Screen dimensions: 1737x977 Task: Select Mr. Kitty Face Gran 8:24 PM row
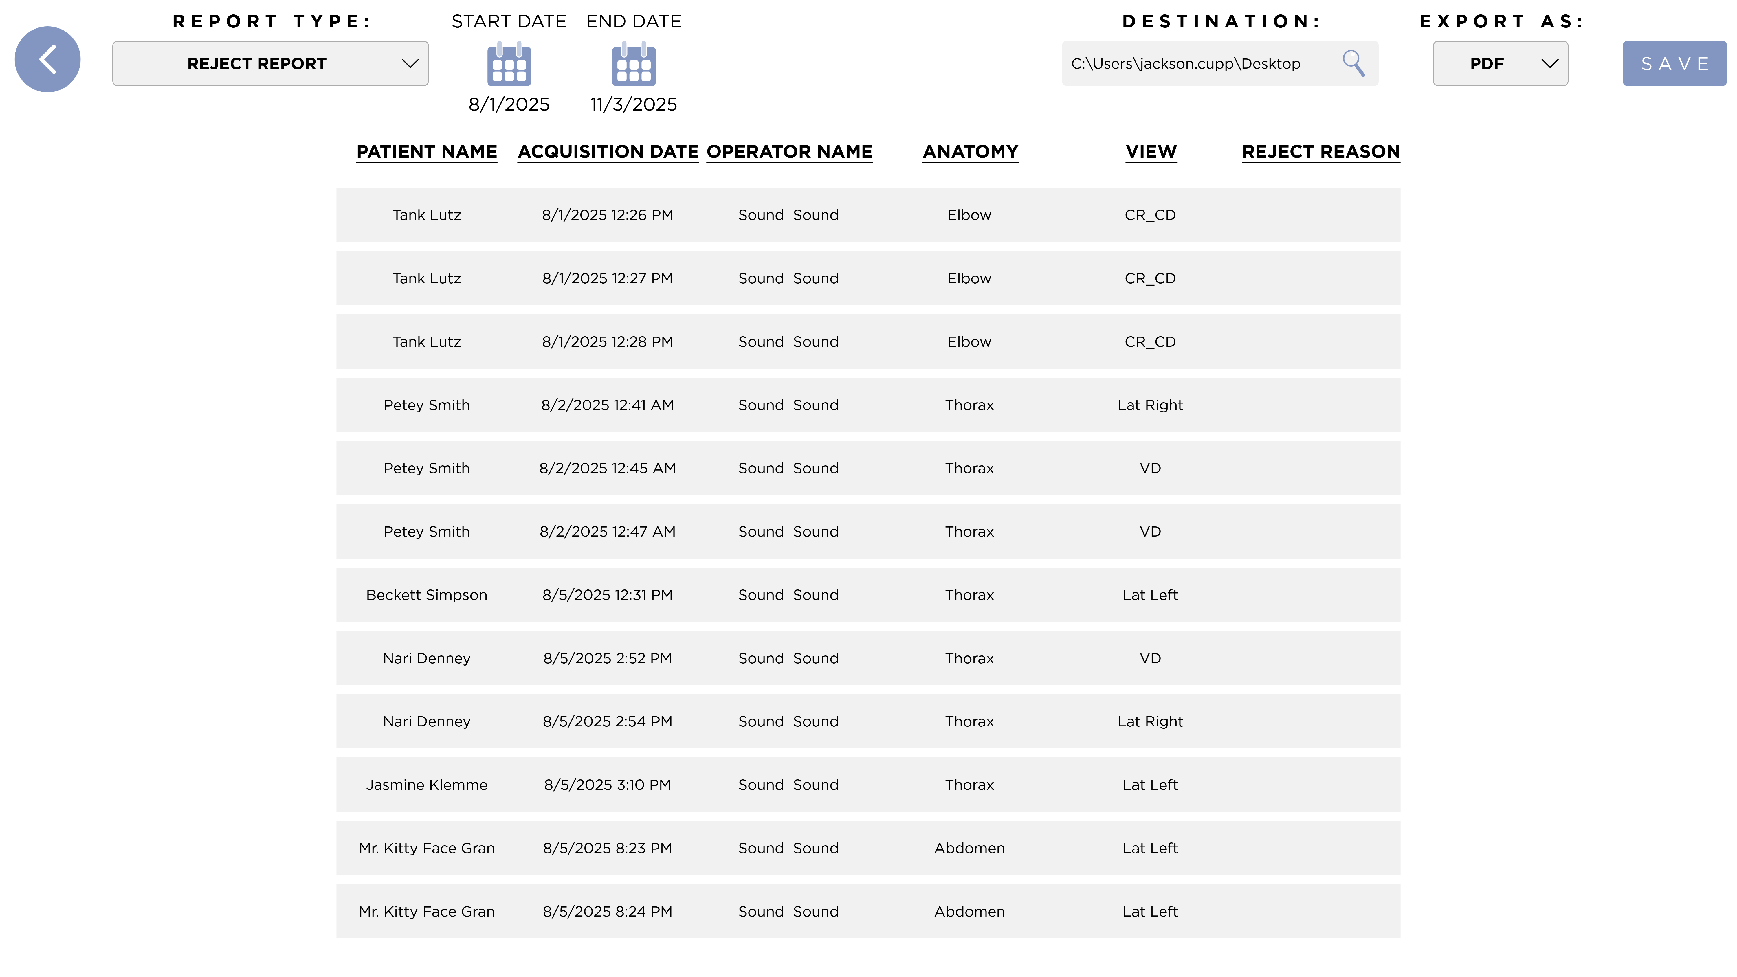pos(868,912)
